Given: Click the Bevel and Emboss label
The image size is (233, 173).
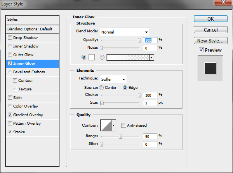Looking at the screenshot, I should pos(29,72).
